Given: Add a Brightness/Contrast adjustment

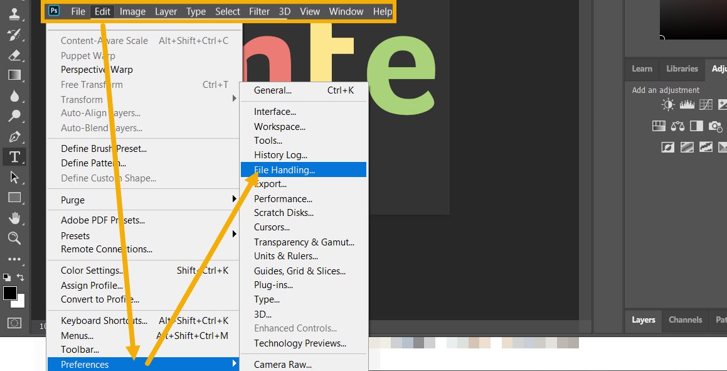Looking at the screenshot, I should click(x=667, y=104).
